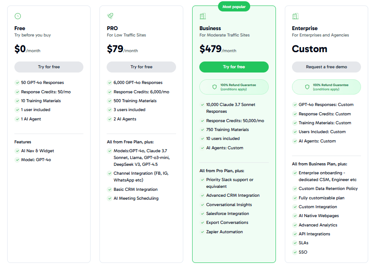372x268 pixels.
Task: Click the Free plan clock icon
Action: pyautogui.click(x=17, y=16)
